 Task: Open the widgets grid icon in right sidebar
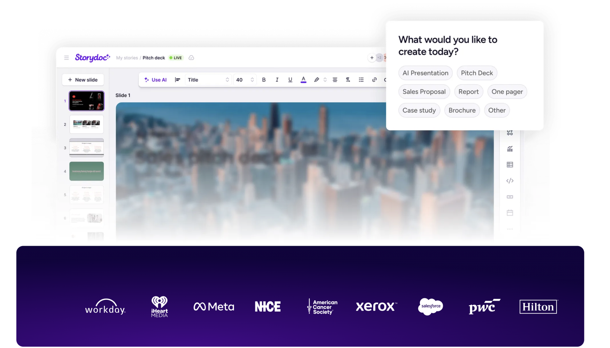point(510,133)
